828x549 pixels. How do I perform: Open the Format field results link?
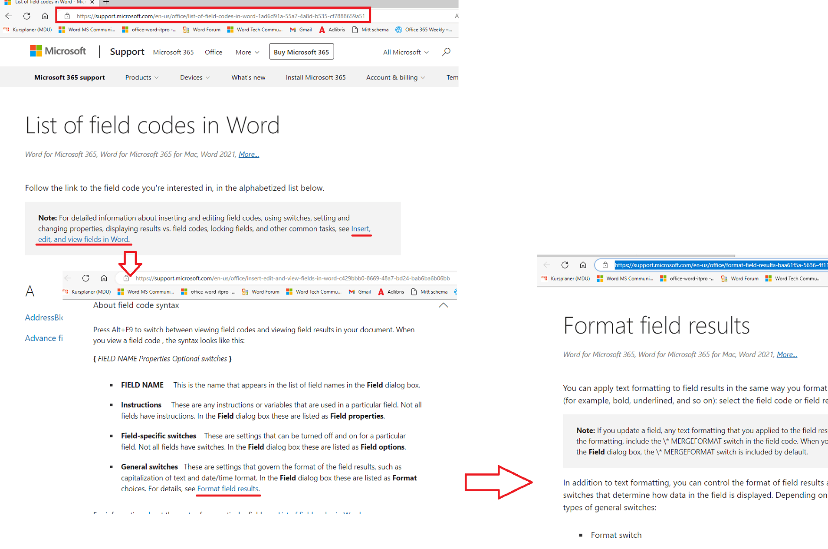pyautogui.click(x=228, y=489)
